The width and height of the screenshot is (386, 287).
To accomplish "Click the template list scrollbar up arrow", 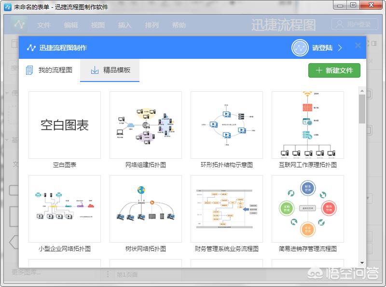I will coord(362,91).
